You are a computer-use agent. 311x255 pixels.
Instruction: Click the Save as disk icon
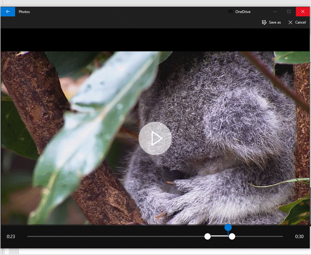(x=264, y=22)
